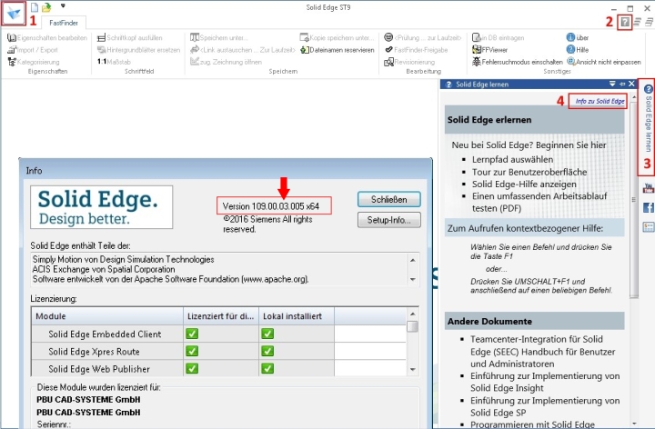Screen dimensions: 655x429
Task: Toggle Web Publisher Lokal installiert checkmark
Action: point(267,369)
